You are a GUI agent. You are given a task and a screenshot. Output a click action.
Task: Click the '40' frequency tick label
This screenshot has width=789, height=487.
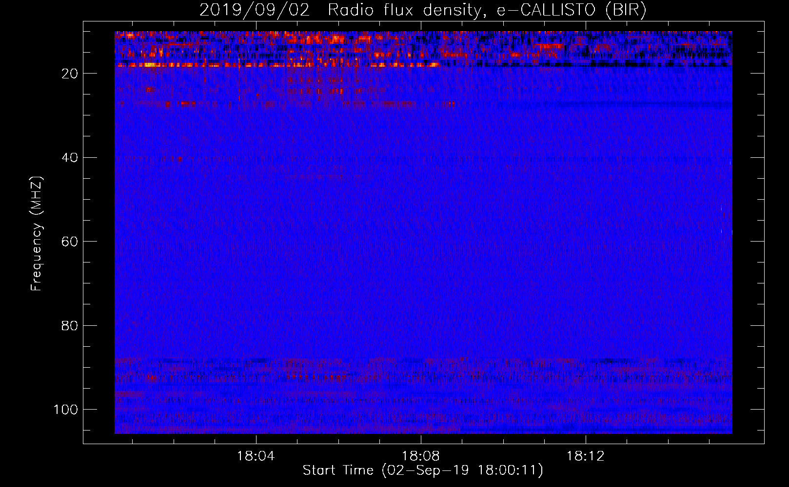tap(70, 158)
